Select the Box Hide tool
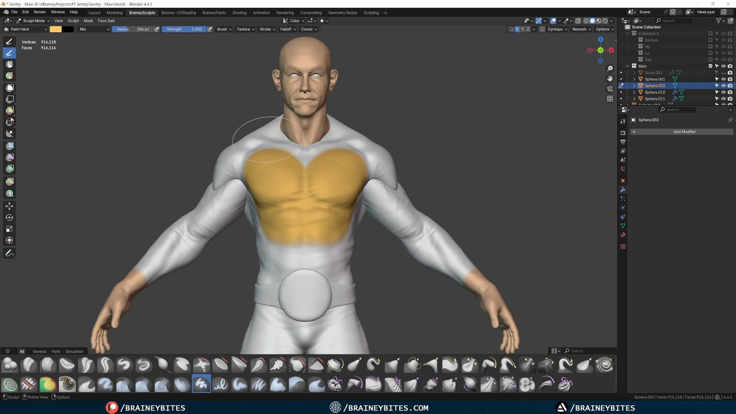 click(x=9, y=99)
